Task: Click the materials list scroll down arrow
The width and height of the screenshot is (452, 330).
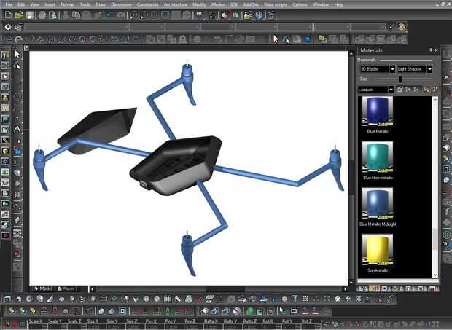Action: coord(435,275)
